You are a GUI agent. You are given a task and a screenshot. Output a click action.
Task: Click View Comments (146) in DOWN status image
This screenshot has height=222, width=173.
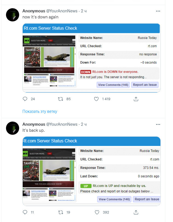(113, 85)
